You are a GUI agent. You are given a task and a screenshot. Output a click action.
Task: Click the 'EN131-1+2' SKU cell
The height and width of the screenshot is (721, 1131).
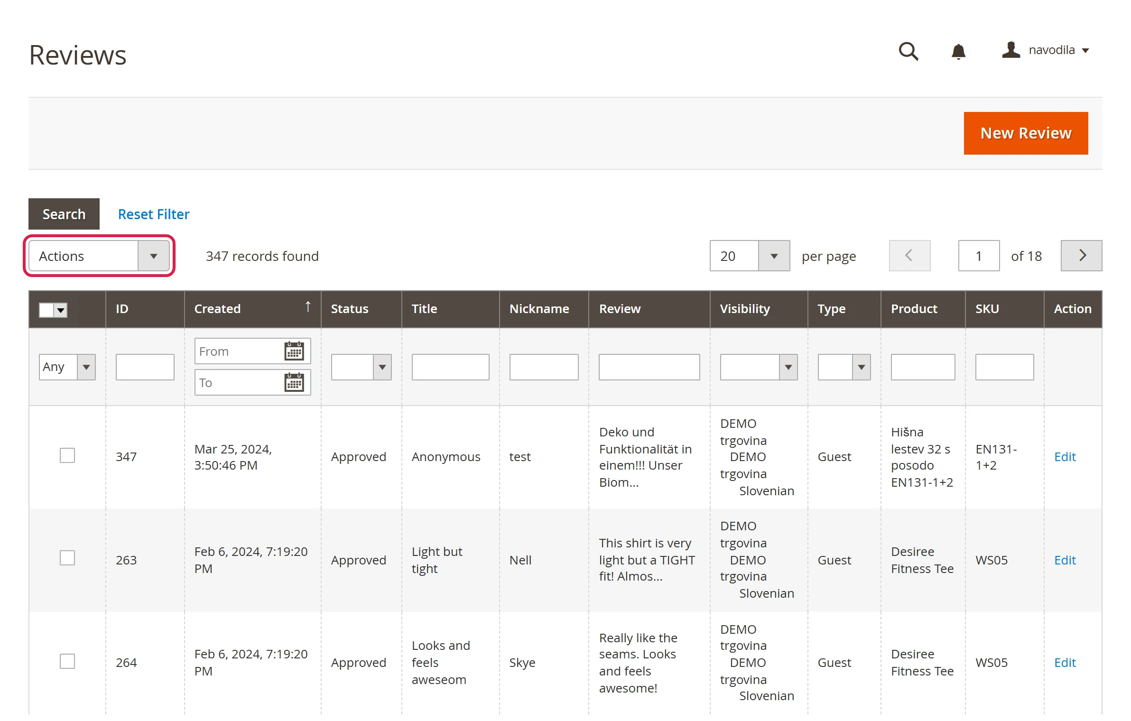(x=996, y=457)
